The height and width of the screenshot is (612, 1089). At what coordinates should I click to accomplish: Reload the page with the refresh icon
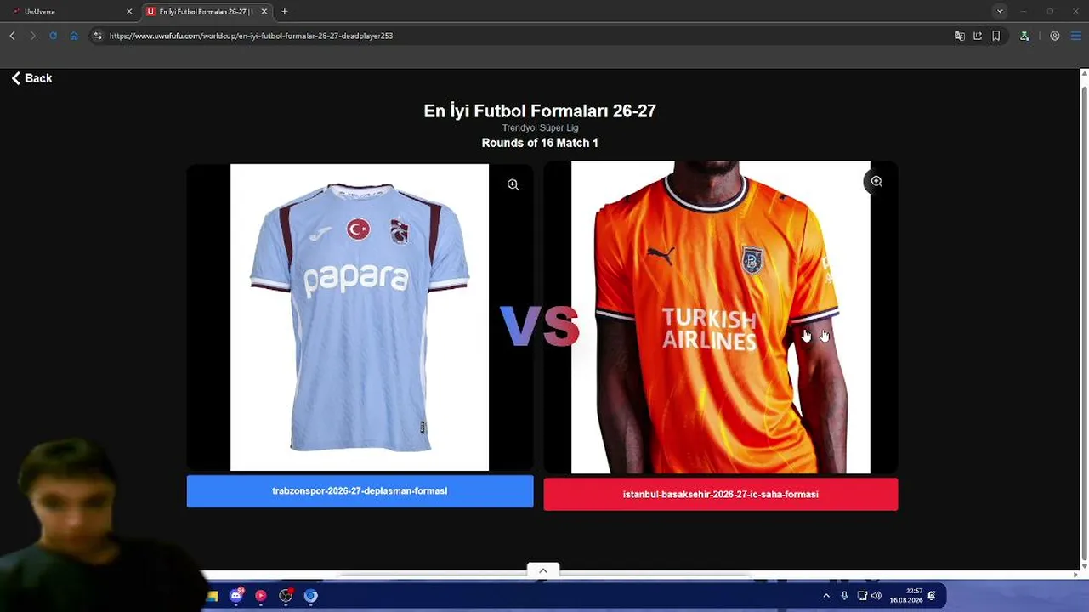tap(53, 36)
